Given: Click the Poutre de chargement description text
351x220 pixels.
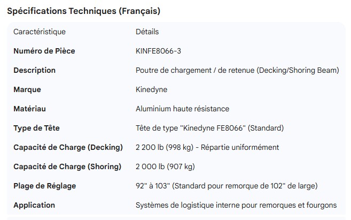Looking at the screenshot, I should (237, 70).
